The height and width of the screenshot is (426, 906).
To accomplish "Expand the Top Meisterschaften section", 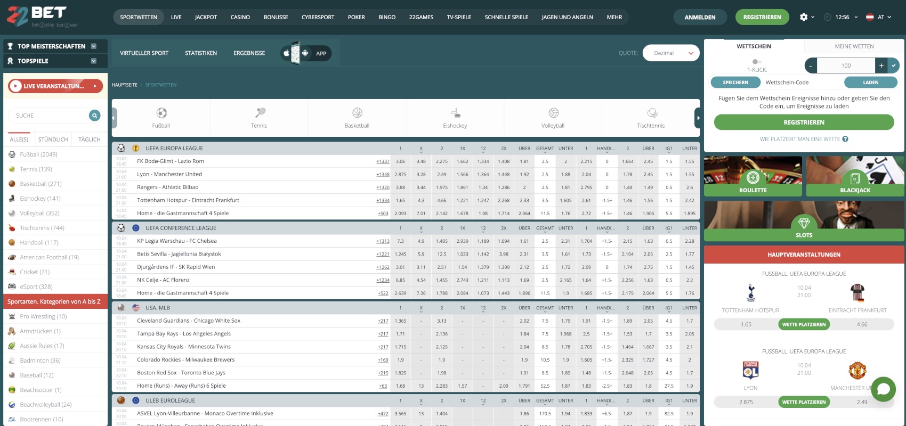I will click(94, 46).
